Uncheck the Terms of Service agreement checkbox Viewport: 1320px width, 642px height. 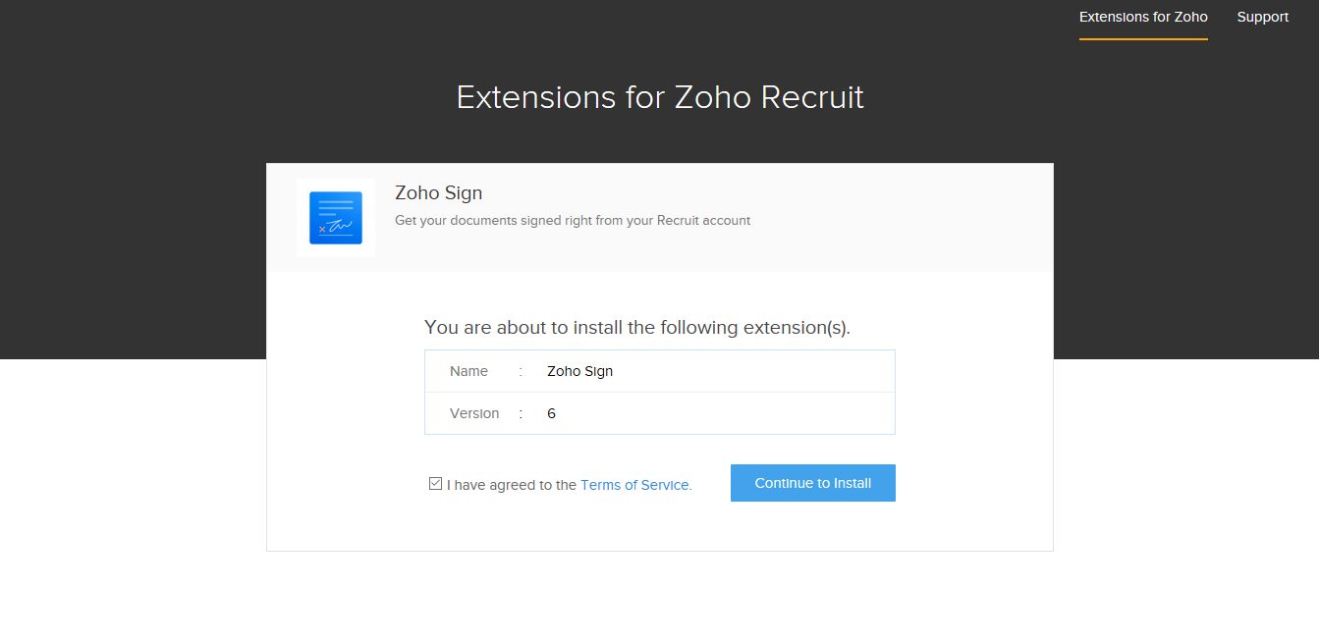(x=435, y=483)
